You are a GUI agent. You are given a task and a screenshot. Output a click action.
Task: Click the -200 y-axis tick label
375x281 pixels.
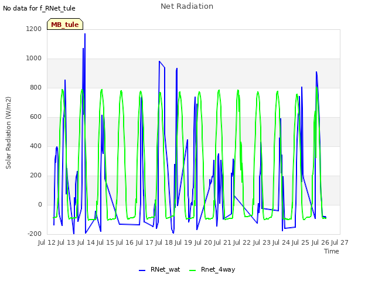coord(35,234)
